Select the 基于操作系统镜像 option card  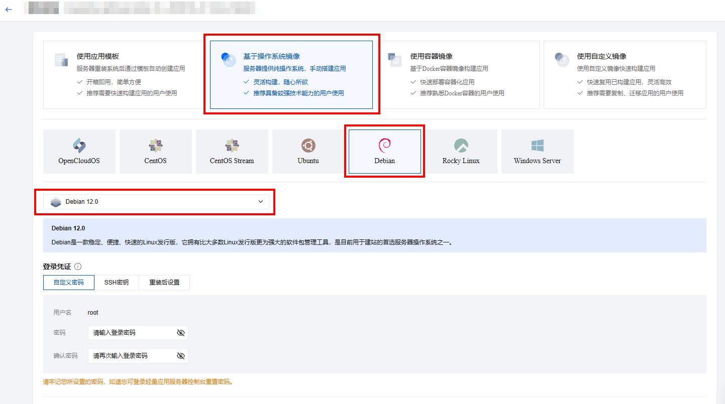pyautogui.click(x=291, y=74)
